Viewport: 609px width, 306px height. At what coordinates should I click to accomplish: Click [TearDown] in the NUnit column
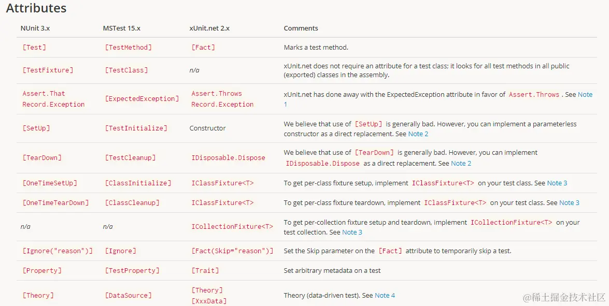pyautogui.click(x=42, y=158)
